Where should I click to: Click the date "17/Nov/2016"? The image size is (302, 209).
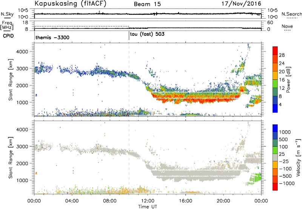(x=241, y=4)
